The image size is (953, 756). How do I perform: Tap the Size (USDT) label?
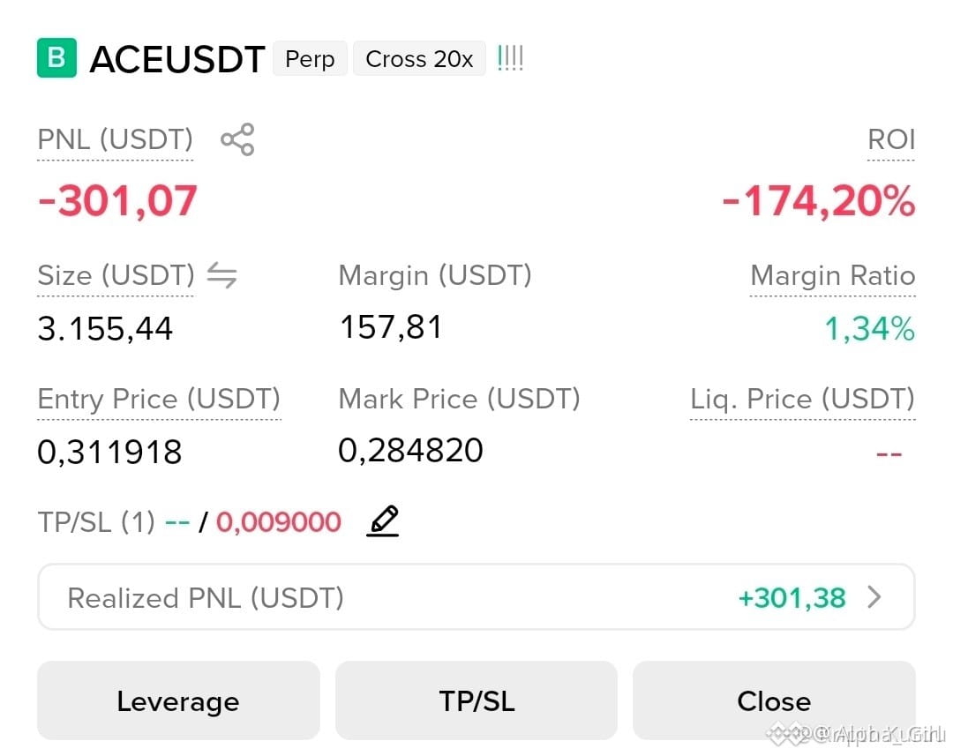pos(116,276)
